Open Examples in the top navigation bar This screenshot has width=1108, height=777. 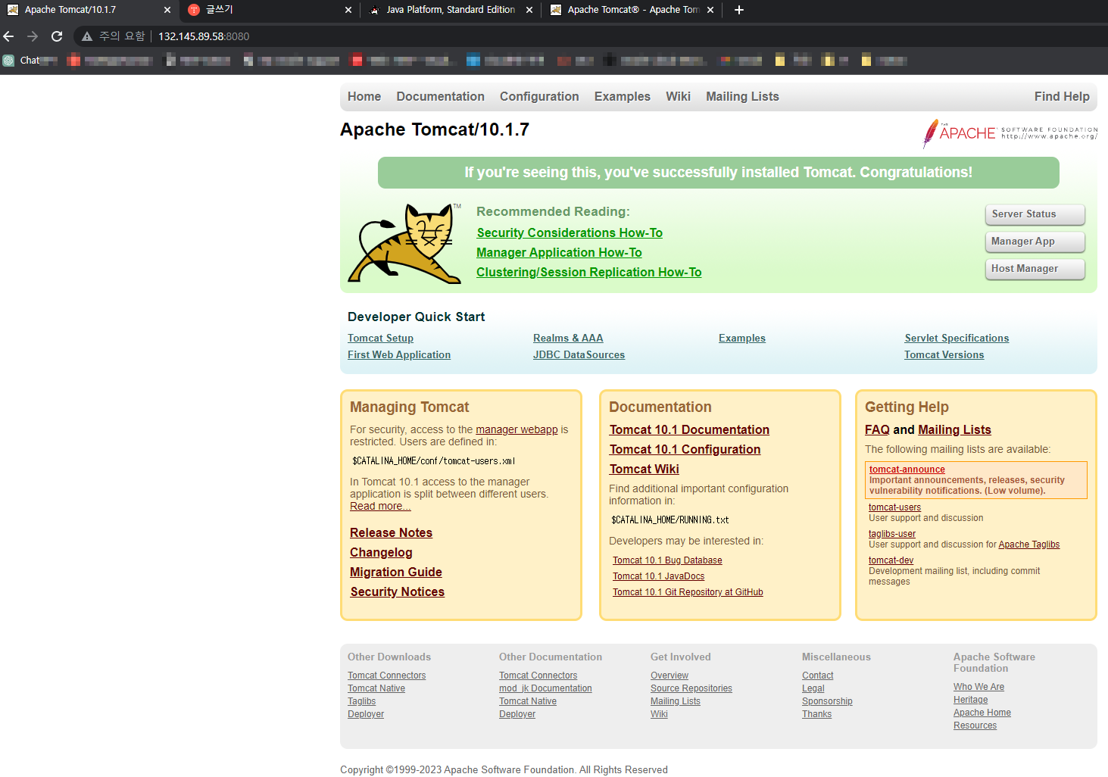pos(623,97)
